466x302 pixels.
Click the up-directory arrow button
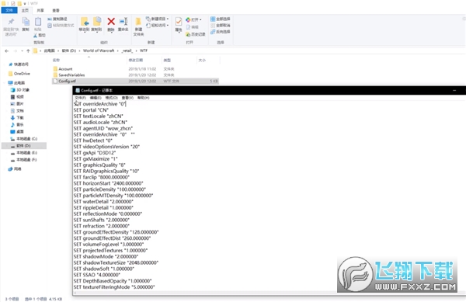28,50
